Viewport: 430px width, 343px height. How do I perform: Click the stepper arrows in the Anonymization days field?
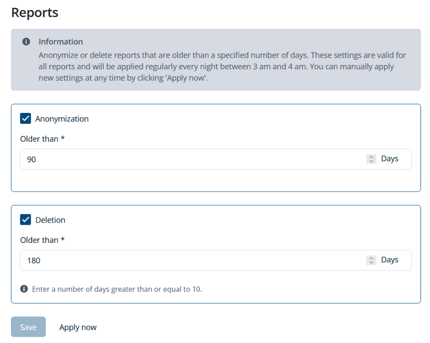371,159
